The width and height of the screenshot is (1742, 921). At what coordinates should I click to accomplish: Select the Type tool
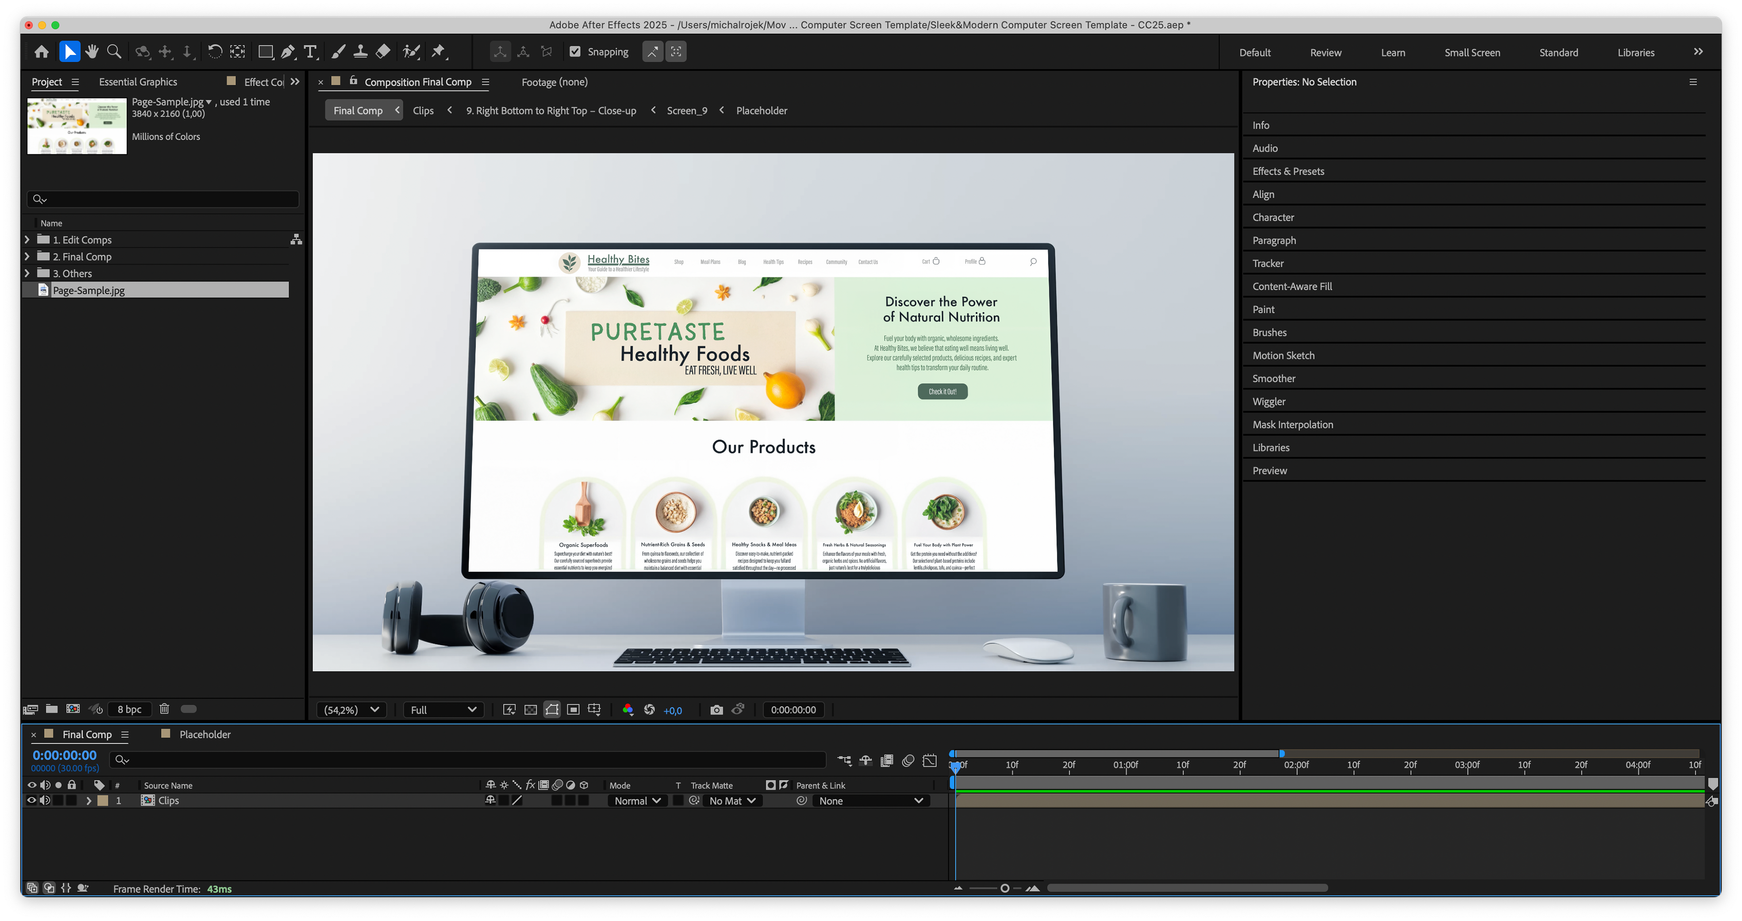click(x=310, y=52)
